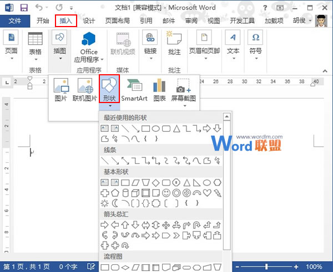Click the shapes gallery scroll up arrow
Screen dimensions: 333x272
tap(227, 116)
